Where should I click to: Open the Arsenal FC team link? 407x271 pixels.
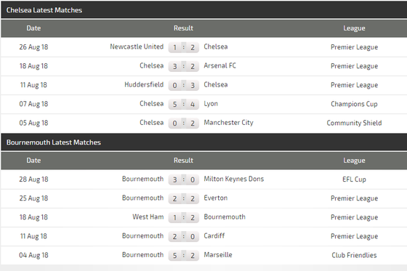[219, 65]
